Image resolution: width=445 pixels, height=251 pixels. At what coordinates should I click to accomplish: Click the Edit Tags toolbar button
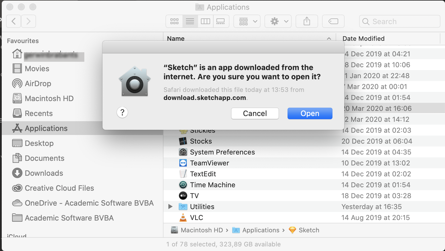coord(333,21)
